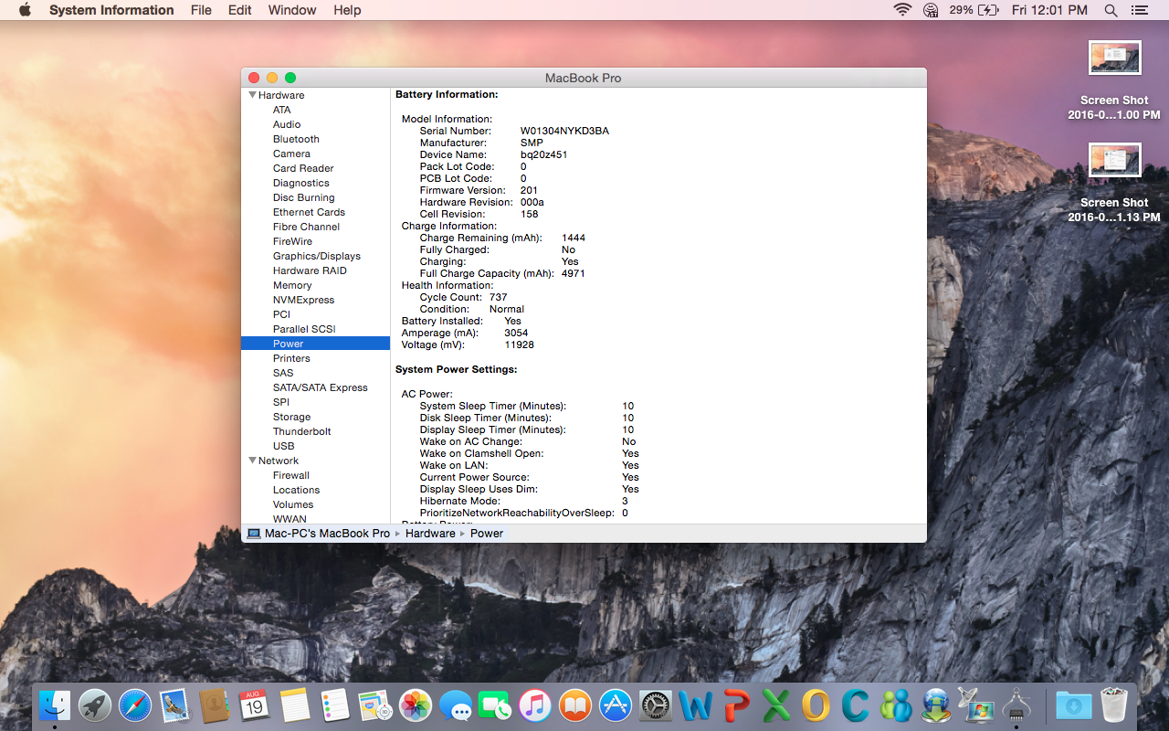
Task: Open Maps icon in Dock
Action: click(x=375, y=705)
